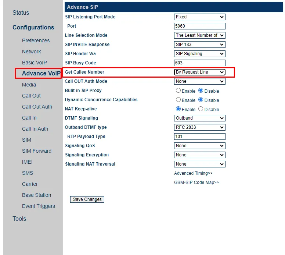This screenshot has height=255, width=285.
Task: Open Get Callee Number dropdown
Action: point(199,72)
